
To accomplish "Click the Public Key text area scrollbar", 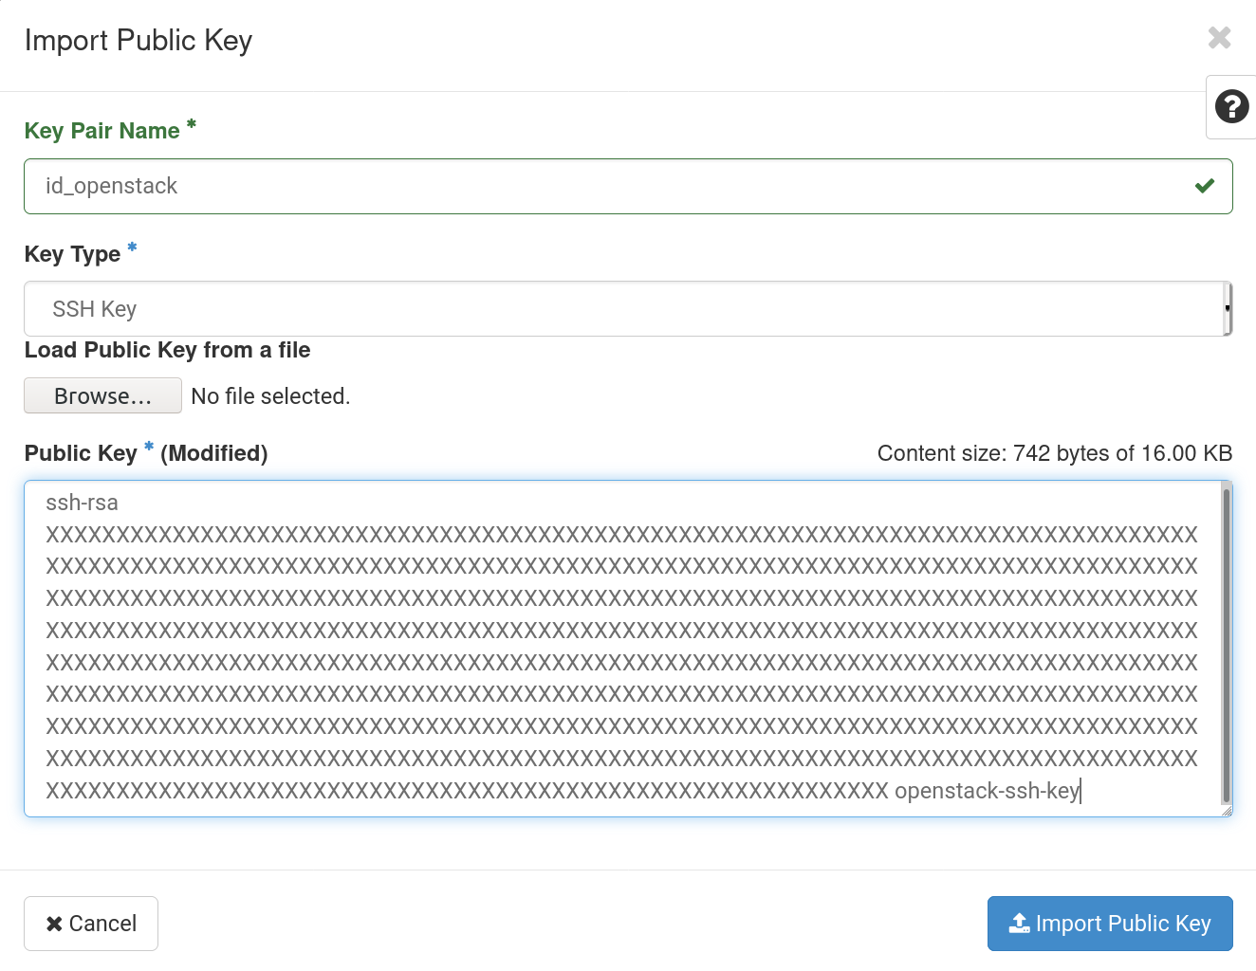I will click(1224, 645).
